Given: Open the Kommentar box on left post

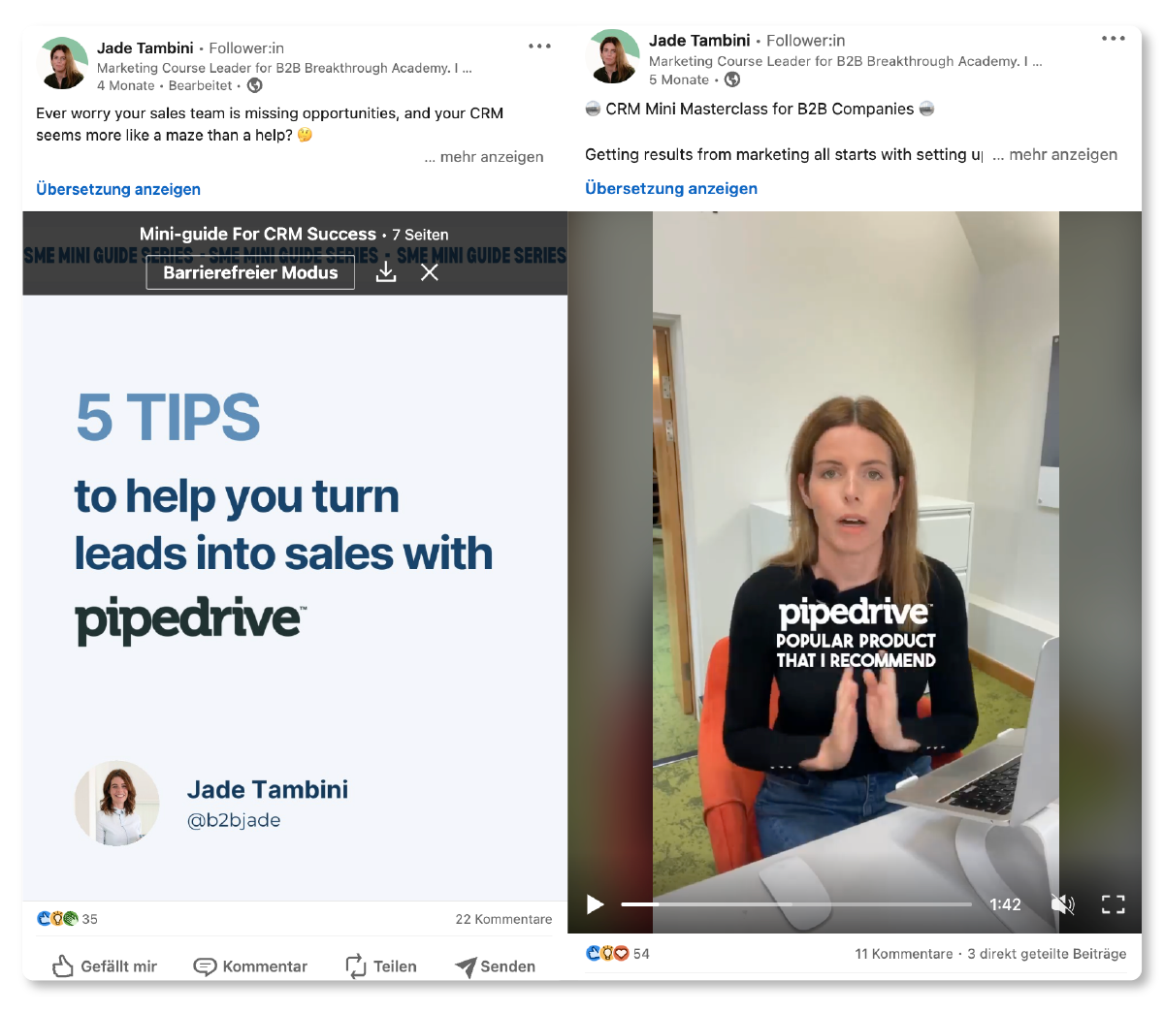Looking at the screenshot, I should (250, 966).
